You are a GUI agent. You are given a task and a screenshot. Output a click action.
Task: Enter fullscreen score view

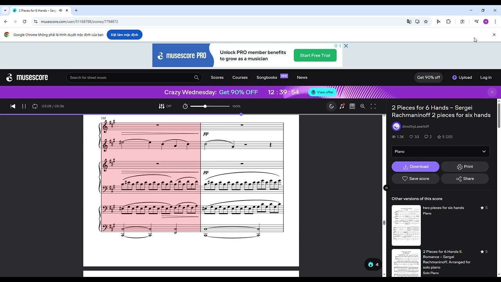tap(373, 106)
